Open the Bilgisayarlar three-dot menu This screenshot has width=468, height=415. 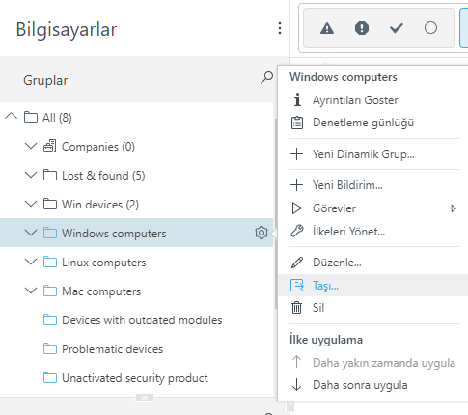[x=280, y=28]
